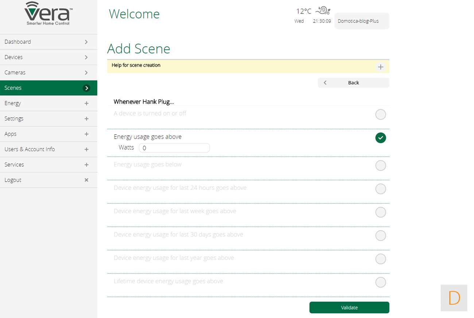Image resolution: width=474 pixels, height=318 pixels.
Task: Click the Watts input field
Action: (x=174, y=148)
